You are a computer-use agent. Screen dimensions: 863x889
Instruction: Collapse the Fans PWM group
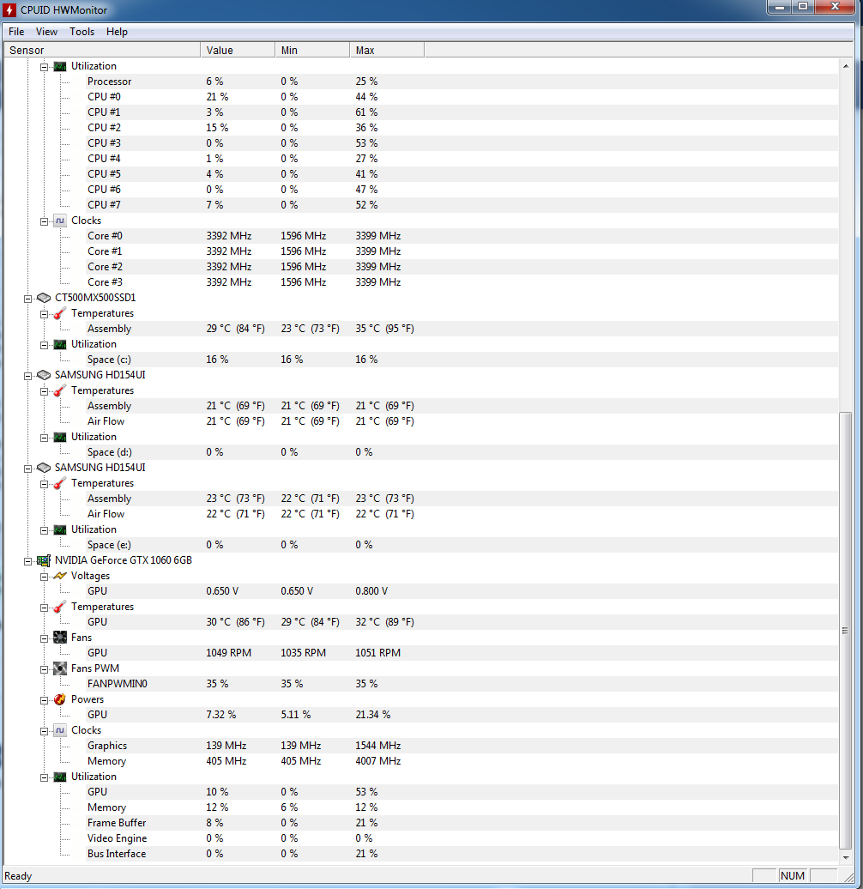(x=45, y=669)
